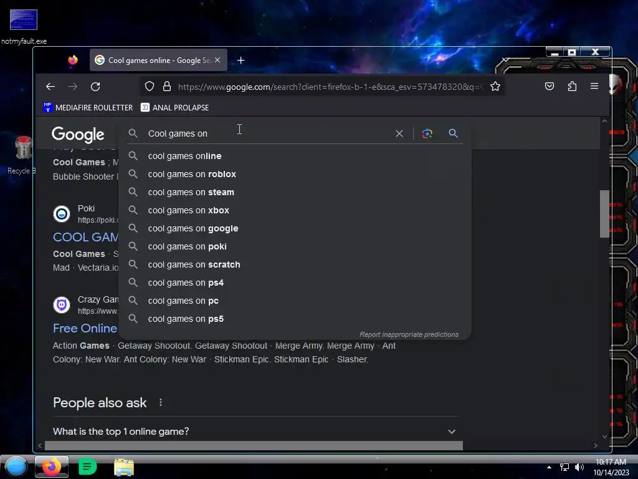Open the tracking protection shield icon
The height and width of the screenshot is (479, 638).
(x=150, y=86)
